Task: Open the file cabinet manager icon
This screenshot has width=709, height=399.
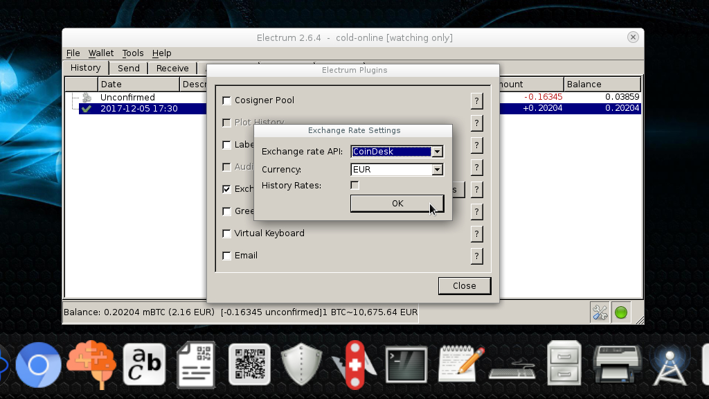Action: click(564, 364)
